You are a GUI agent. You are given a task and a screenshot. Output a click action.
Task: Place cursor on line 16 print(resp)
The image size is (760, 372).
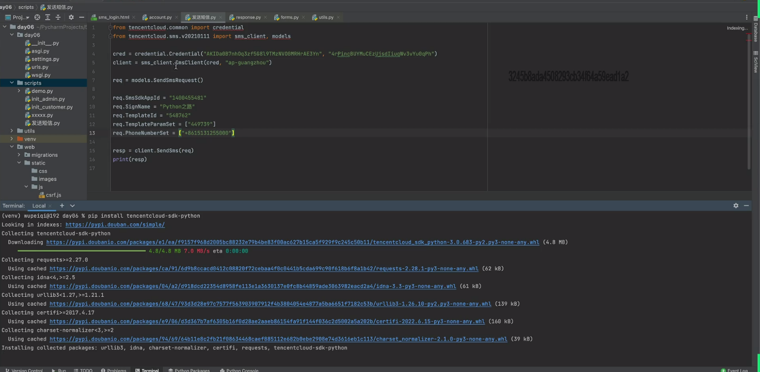click(130, 159)
